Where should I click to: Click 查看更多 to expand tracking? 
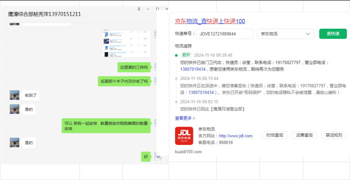185,119
